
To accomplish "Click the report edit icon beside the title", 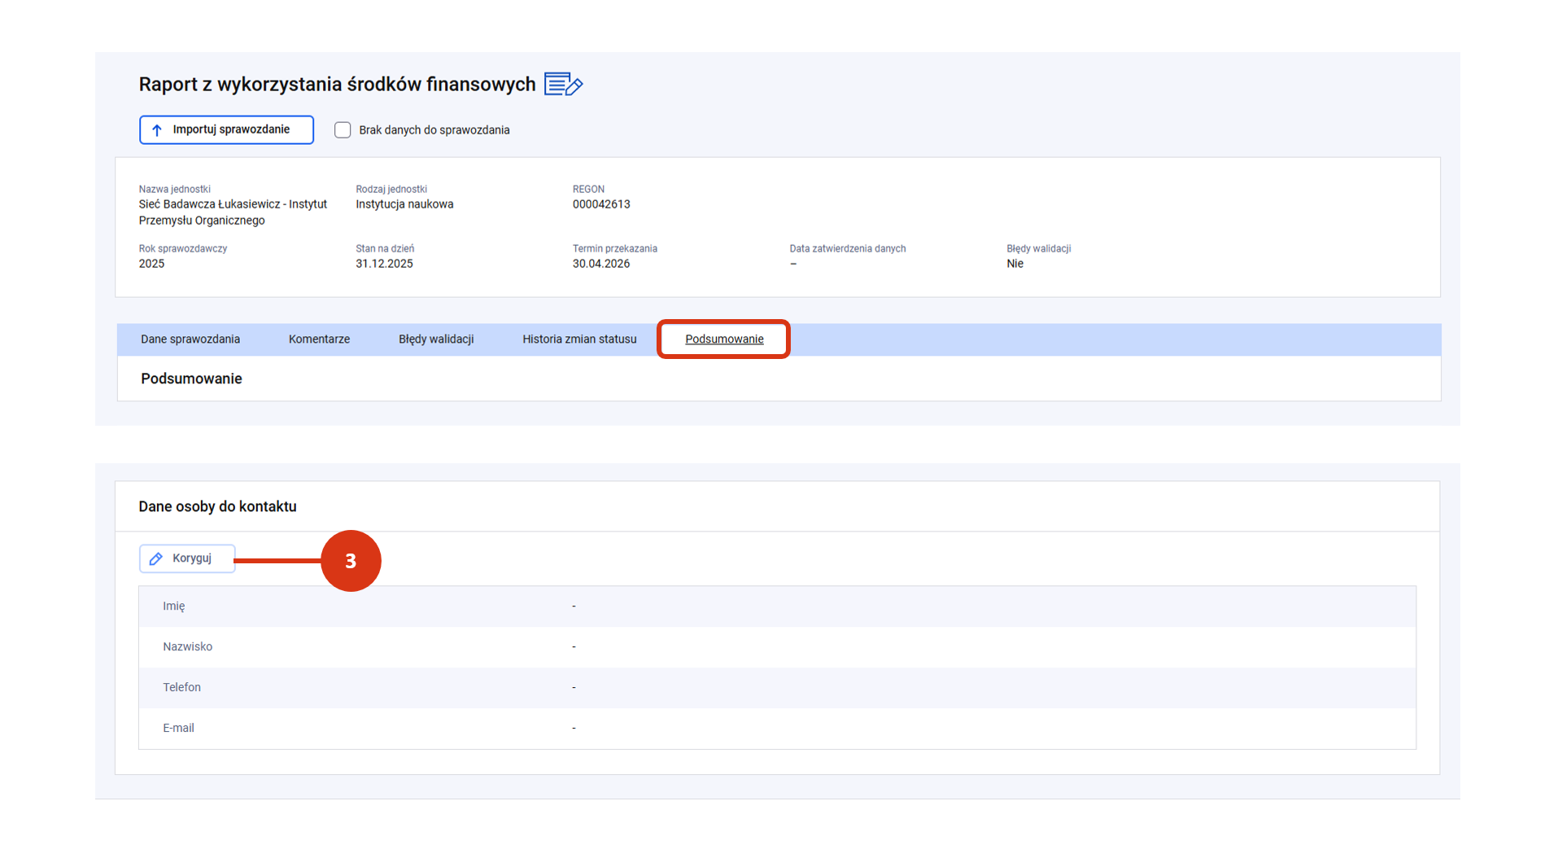I will (x=563, y=85).
